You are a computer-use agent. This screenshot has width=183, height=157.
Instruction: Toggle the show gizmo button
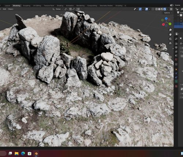(x=140, y=9)
